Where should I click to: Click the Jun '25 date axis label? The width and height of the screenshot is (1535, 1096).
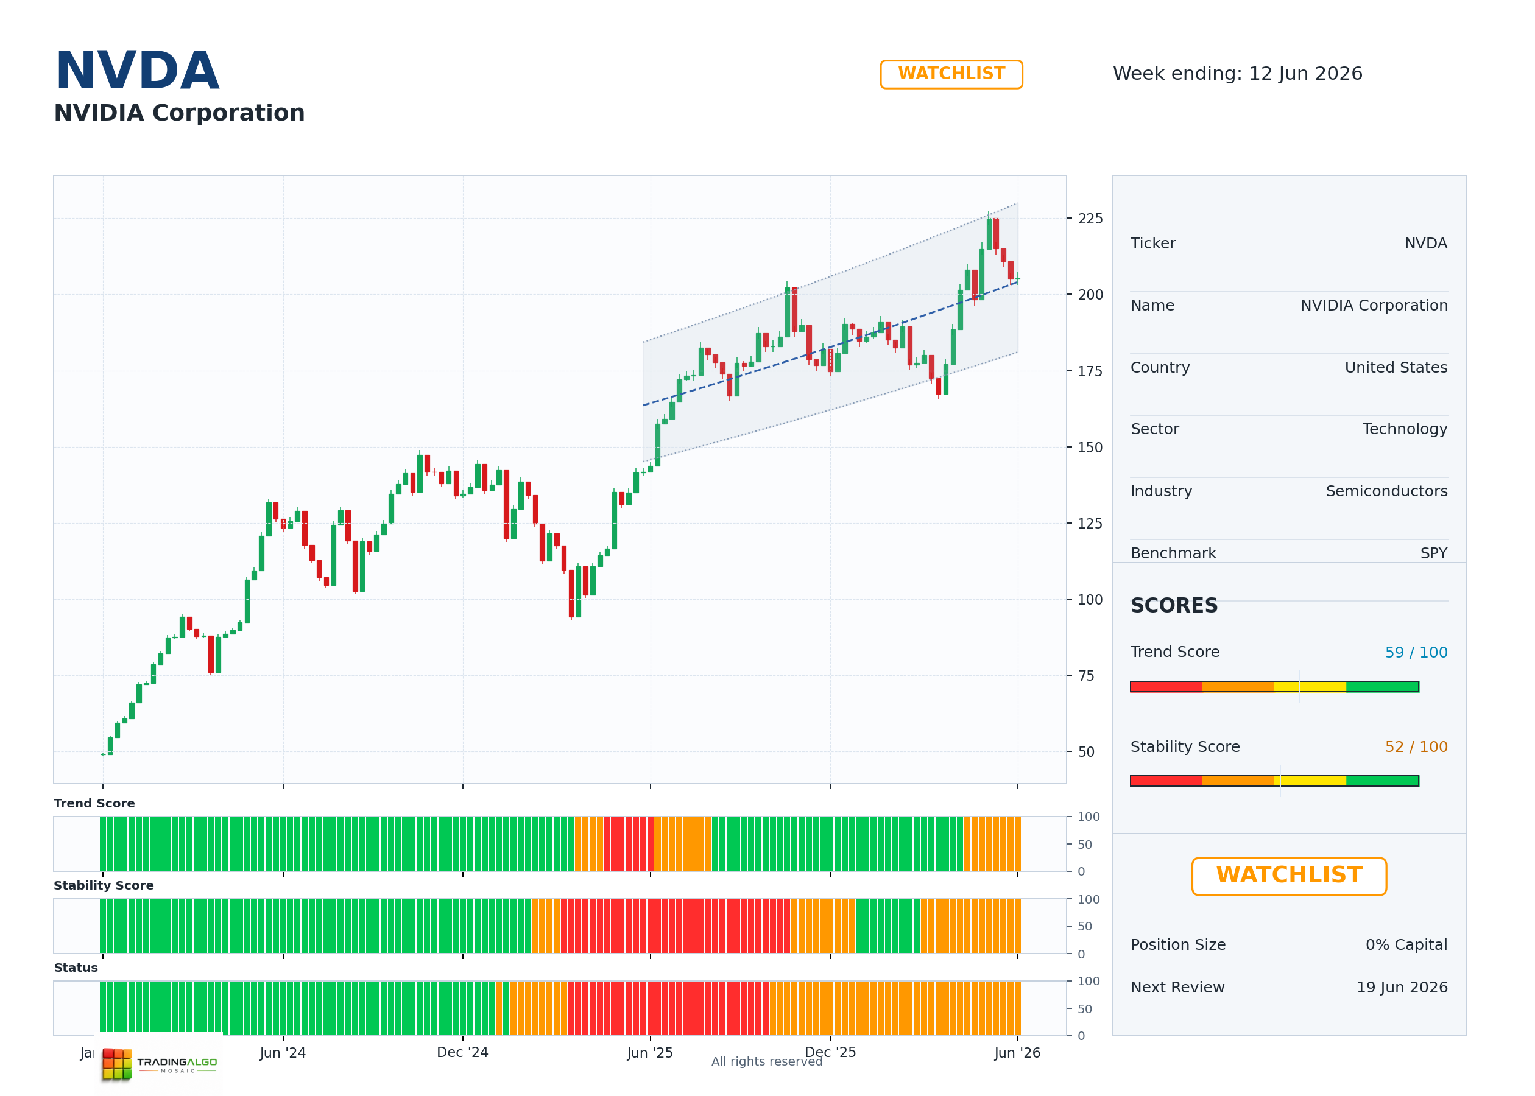pyautogui.click(x=650, y=1053)
